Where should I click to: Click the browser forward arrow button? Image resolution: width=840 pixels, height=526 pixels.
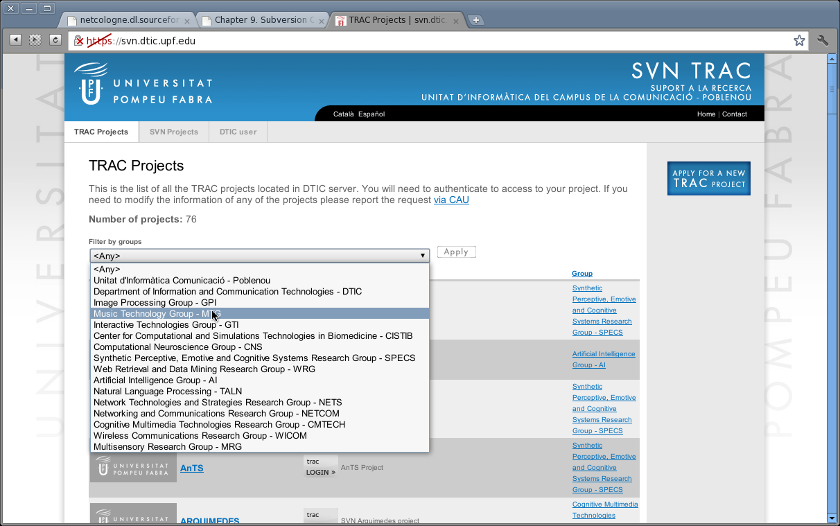[x=35, y=40]
